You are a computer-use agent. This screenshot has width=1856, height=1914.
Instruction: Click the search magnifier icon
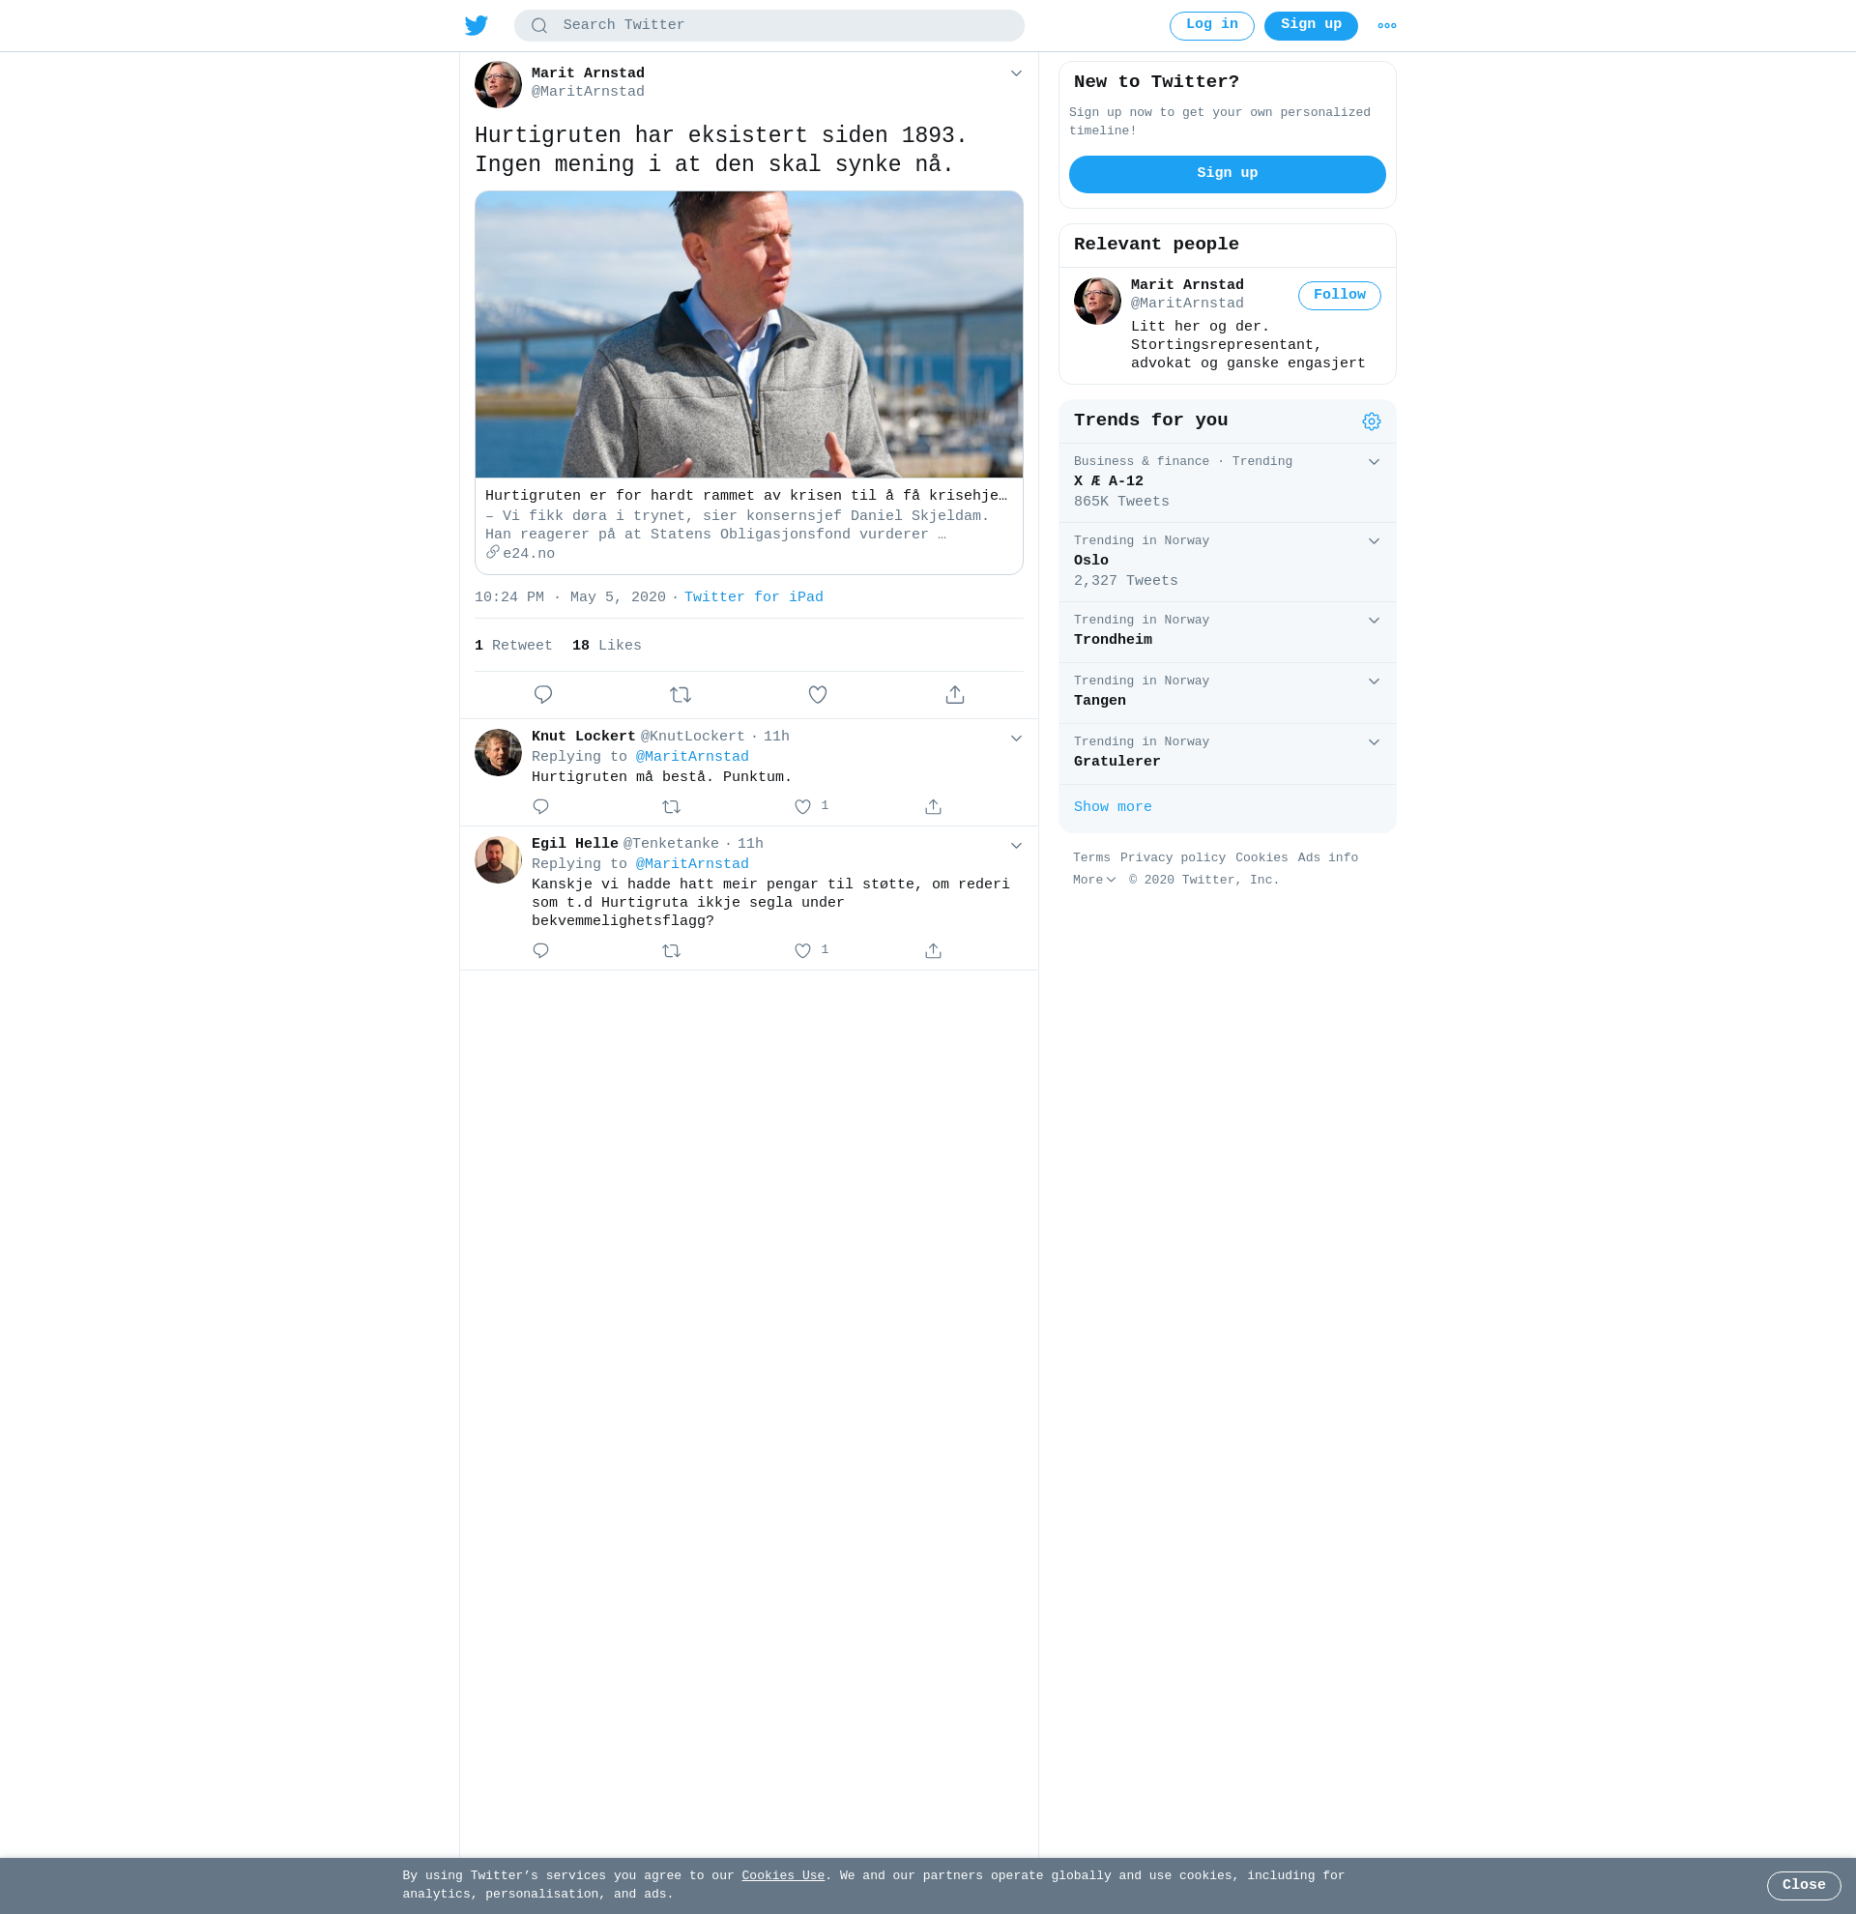539,26
